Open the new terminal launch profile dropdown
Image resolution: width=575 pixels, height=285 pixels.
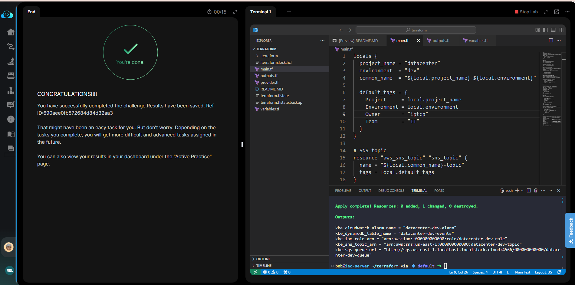click(x=522, y=191)
